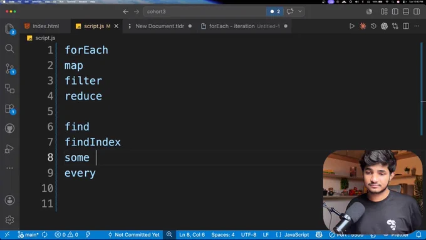Viewport: 426px width, 240px height.
Task: Open More Actions ellipsis in editor toolbar
Action: click(x=417, y=26)
